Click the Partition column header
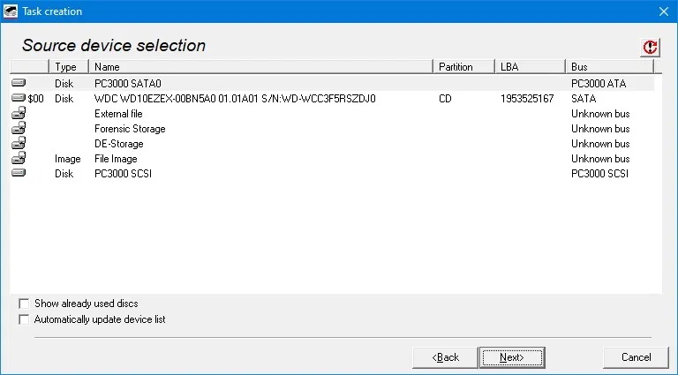 pos(463,67)
